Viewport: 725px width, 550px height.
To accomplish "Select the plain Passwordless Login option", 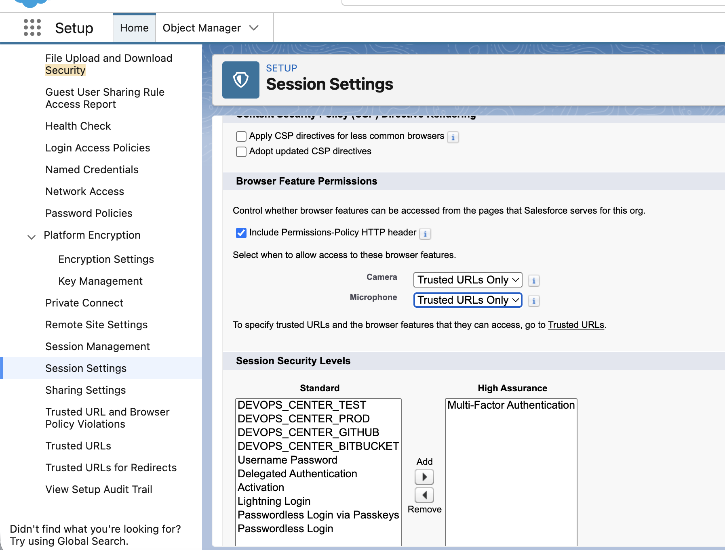I will point(318,529).
